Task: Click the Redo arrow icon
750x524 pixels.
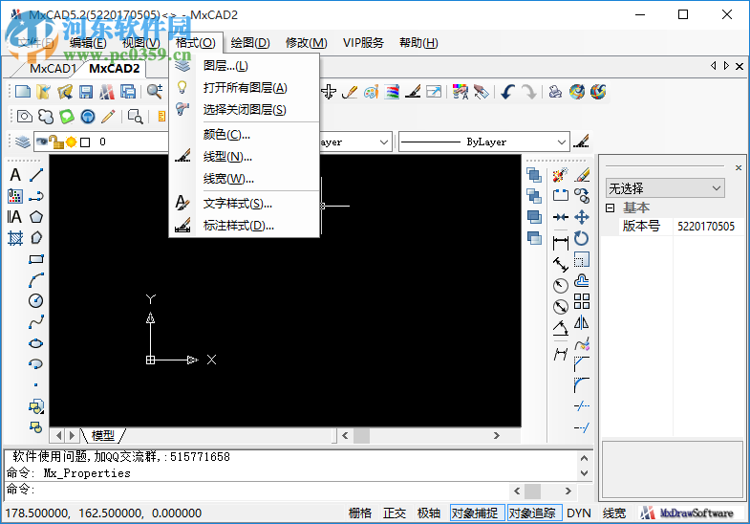Action: [x=528, y=92]
